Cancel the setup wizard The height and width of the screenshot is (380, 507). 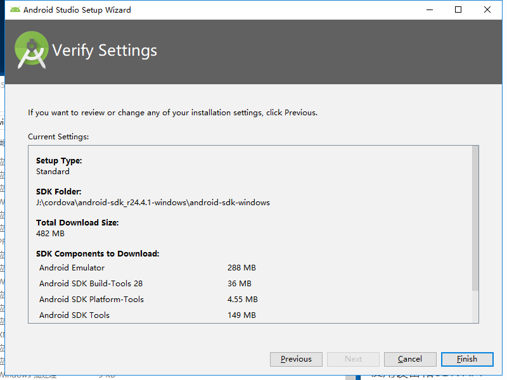pos(410,359)
